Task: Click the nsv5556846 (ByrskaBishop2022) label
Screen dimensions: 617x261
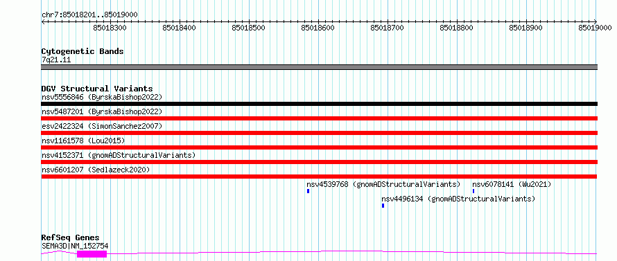Action: (101, 97)
